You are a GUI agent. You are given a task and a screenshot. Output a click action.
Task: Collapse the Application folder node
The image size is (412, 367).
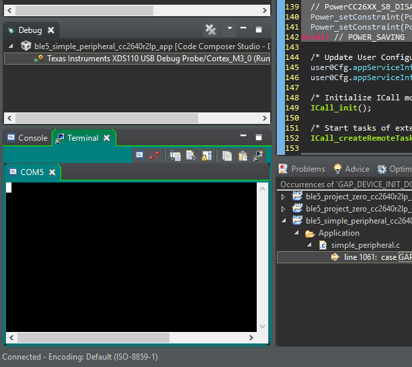pyautogui.click(x=296, y=232)
